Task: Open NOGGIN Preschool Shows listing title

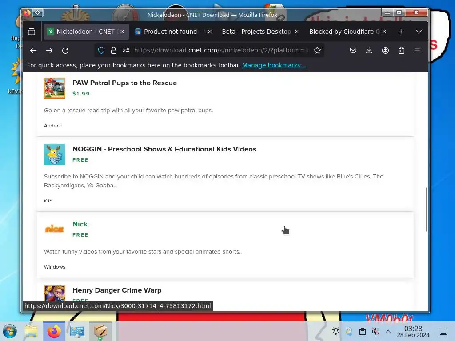Action: (164, 149)
